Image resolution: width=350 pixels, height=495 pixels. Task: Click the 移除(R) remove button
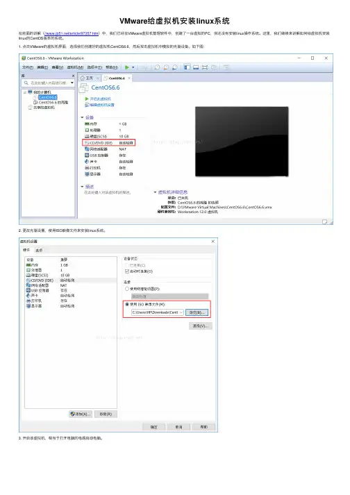tap(106, 414)
